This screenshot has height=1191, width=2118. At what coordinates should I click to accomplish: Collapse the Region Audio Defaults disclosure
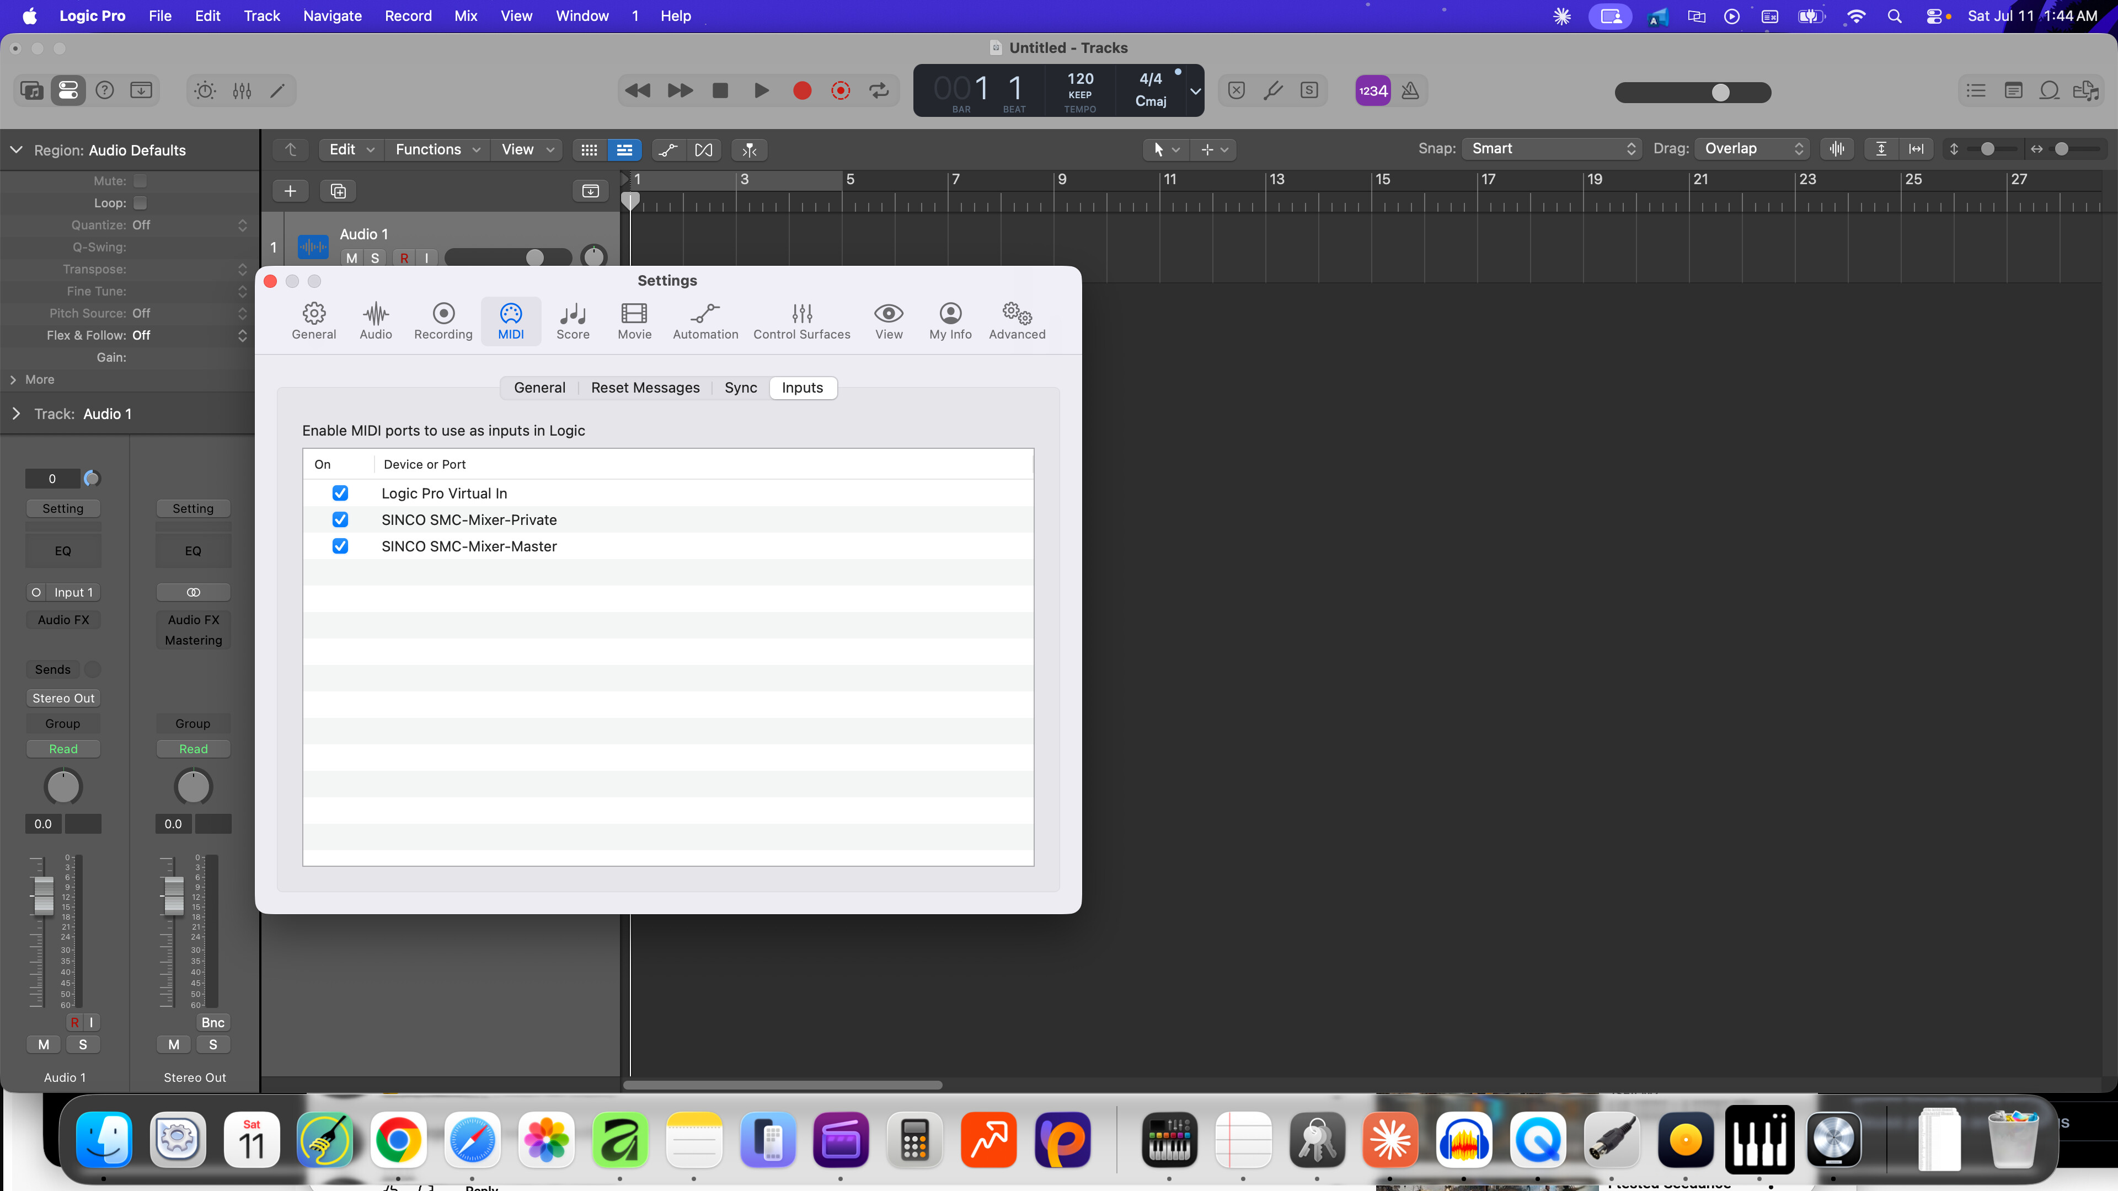pyautogui.click(x=15, y=151)
